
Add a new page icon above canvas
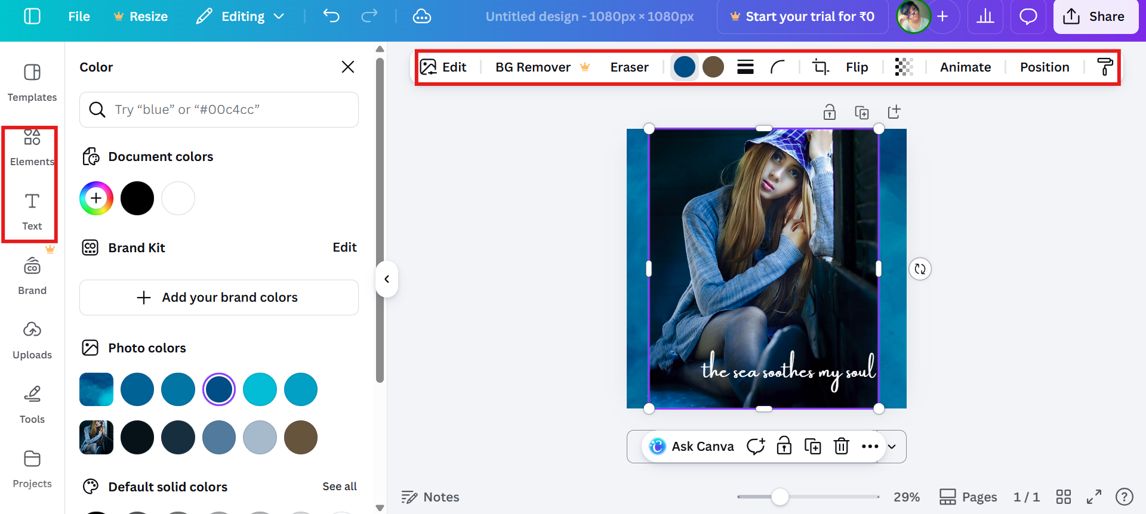pyautogui.click(x=894, y=112)
